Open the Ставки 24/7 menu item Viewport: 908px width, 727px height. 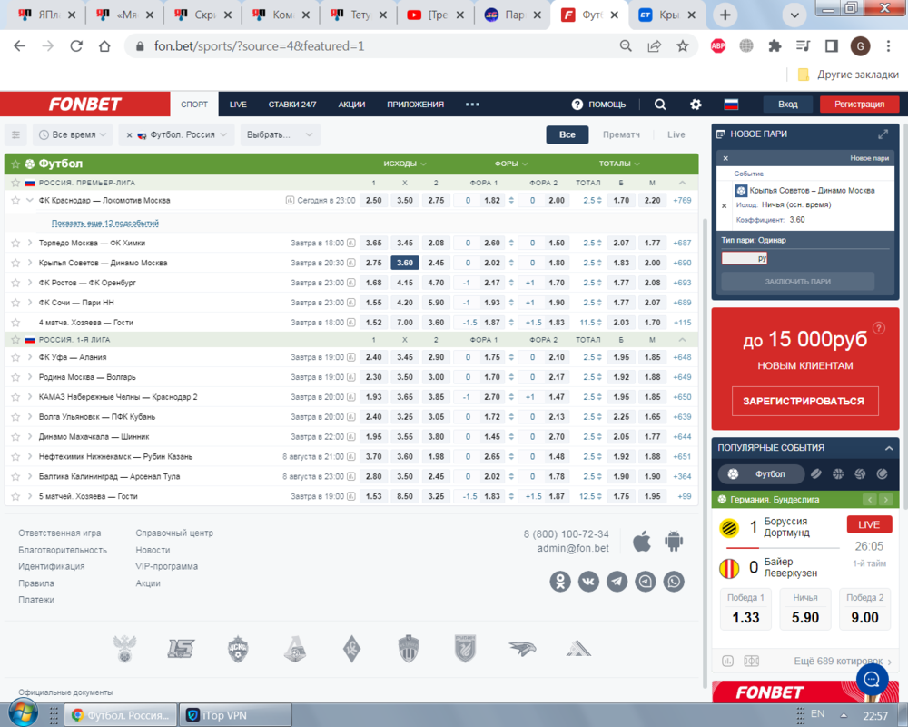pos(292,105)
